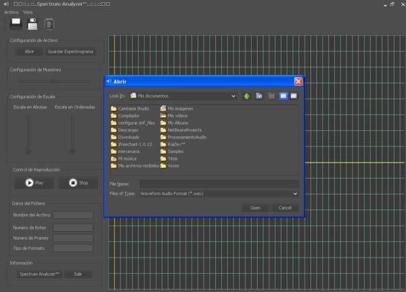This screenshot has height=292, width=406.
Task: Click the Home folder icon in Abrir dialog
Action: [x=259, y=96]
